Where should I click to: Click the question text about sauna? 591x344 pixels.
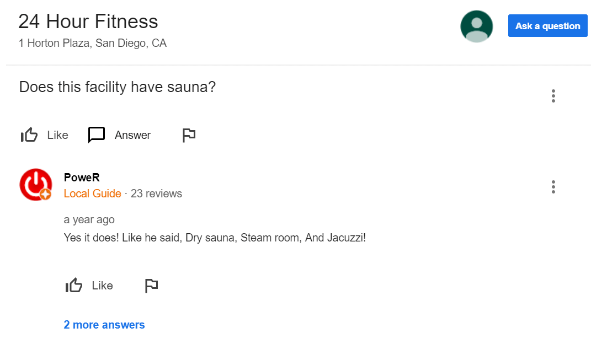point(117,87)
